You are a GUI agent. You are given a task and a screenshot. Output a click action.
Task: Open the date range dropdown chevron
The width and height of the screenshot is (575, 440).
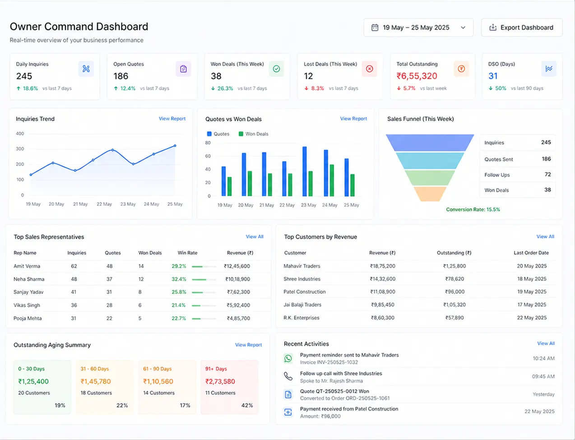[463, 28]
